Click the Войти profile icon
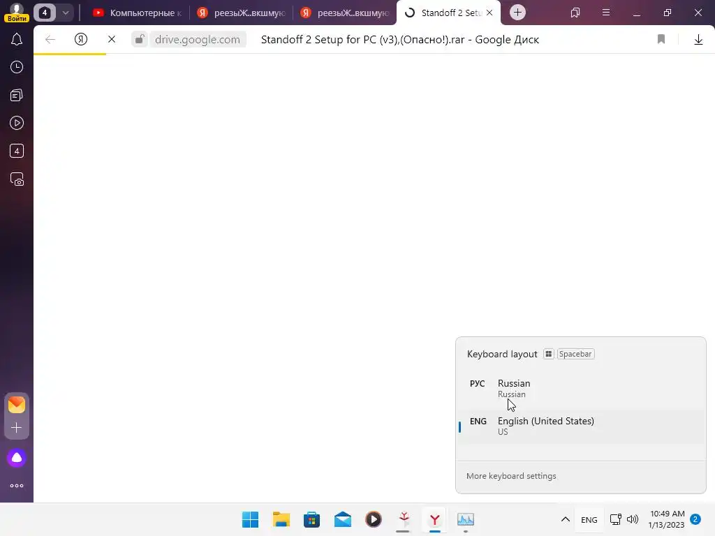 point(17,13)
